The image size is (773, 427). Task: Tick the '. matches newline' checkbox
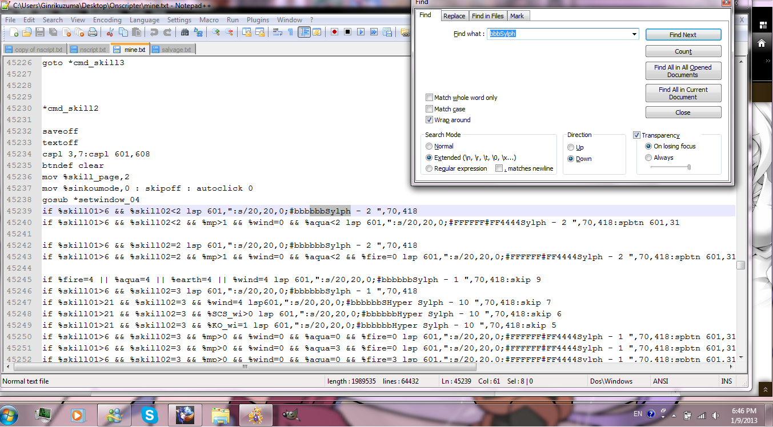pyautogui.click(x=499, y=168)
